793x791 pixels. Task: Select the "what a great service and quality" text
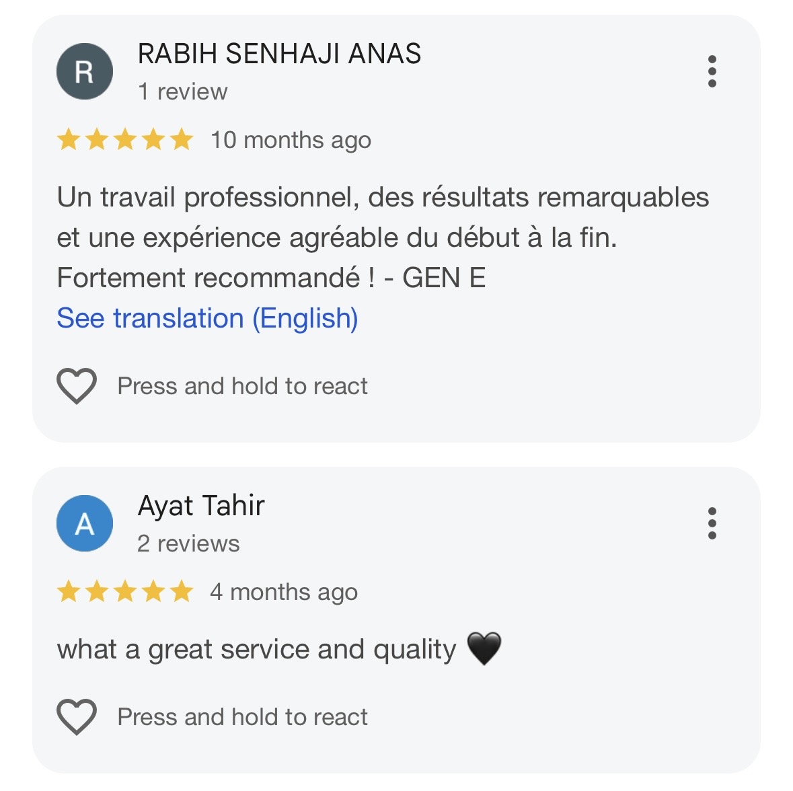click(x=256, y=650)
